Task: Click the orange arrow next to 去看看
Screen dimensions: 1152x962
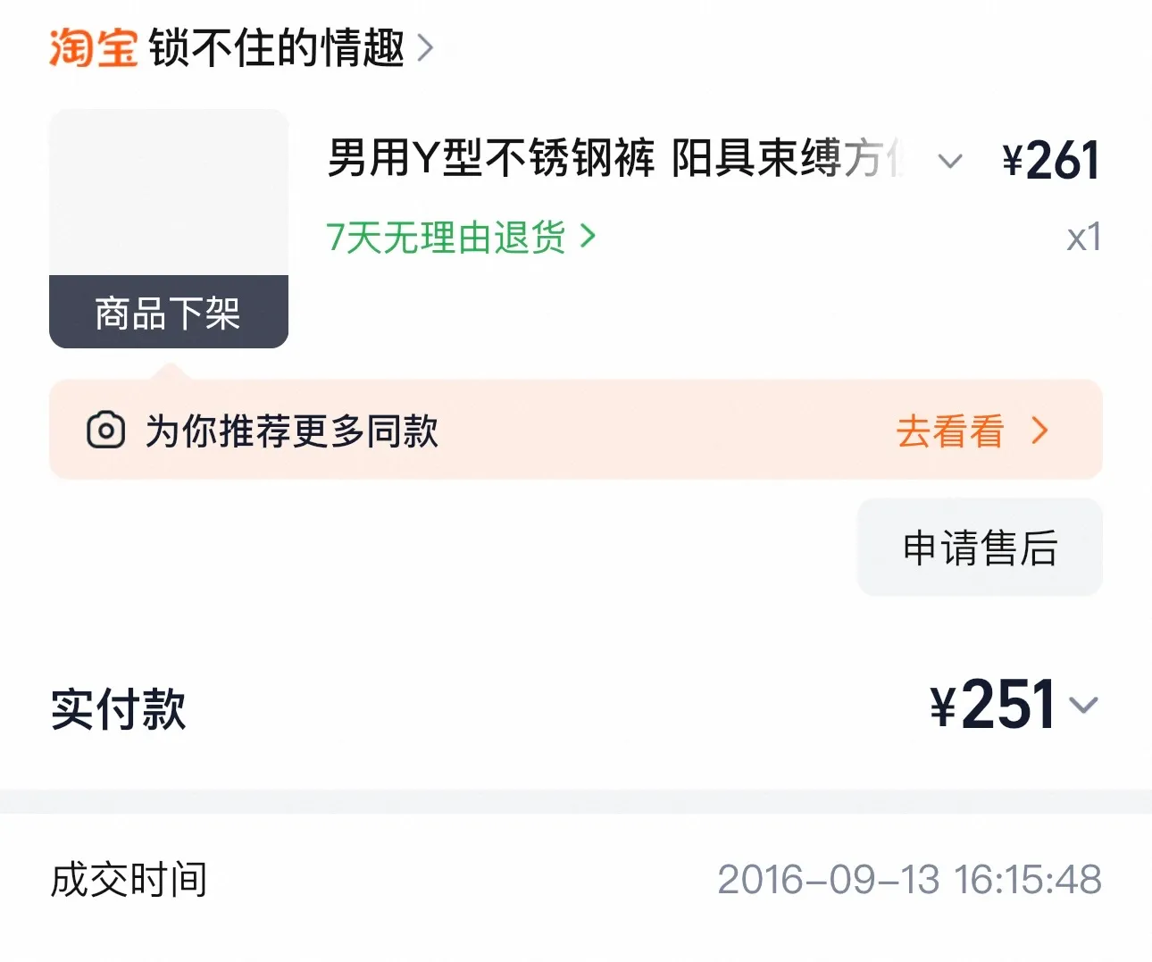Action: [1039, 431]
